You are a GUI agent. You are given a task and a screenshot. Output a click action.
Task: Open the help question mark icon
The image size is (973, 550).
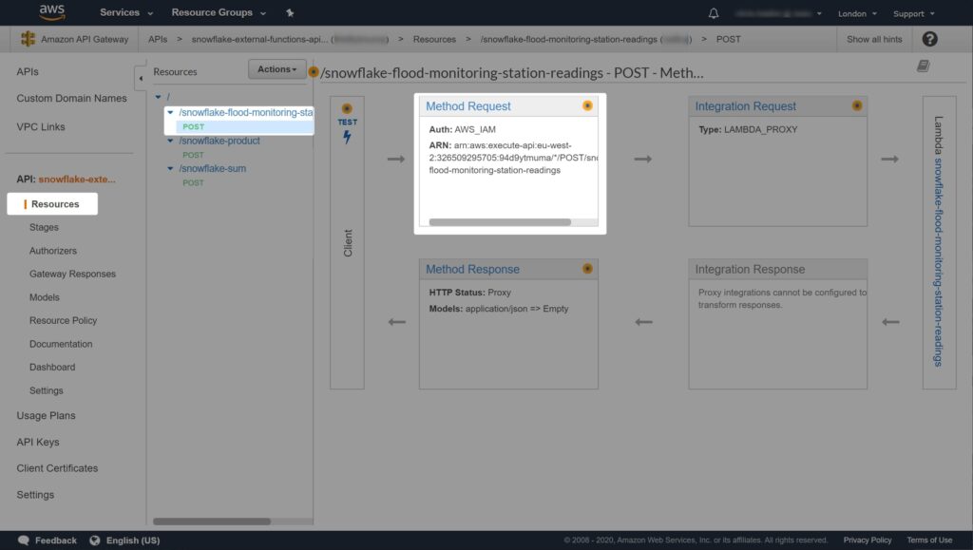(x=929, y=39)
